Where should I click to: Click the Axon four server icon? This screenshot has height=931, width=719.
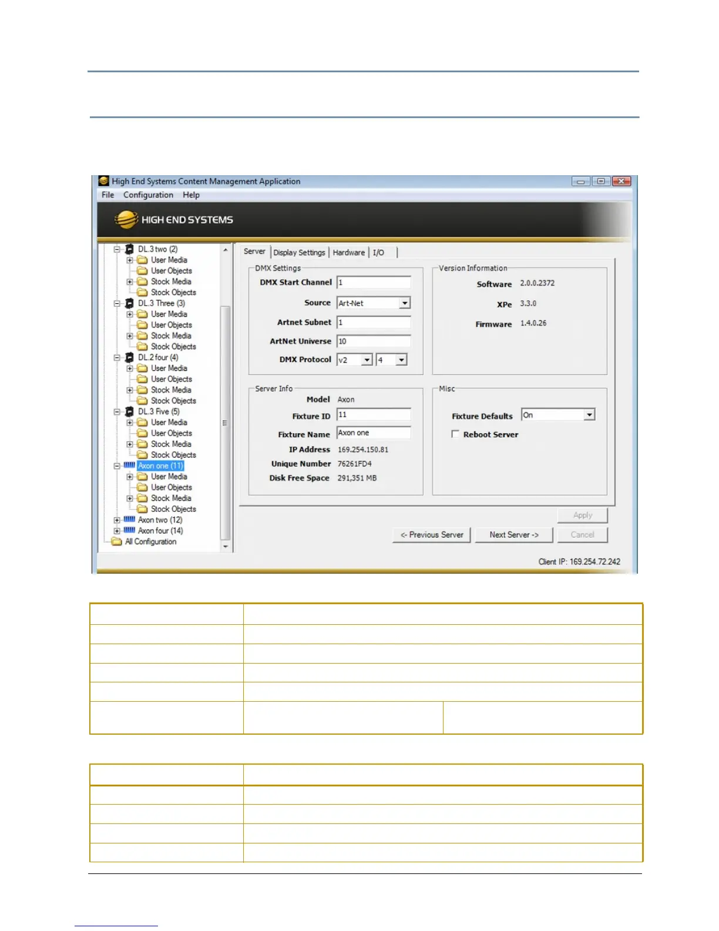129,531
